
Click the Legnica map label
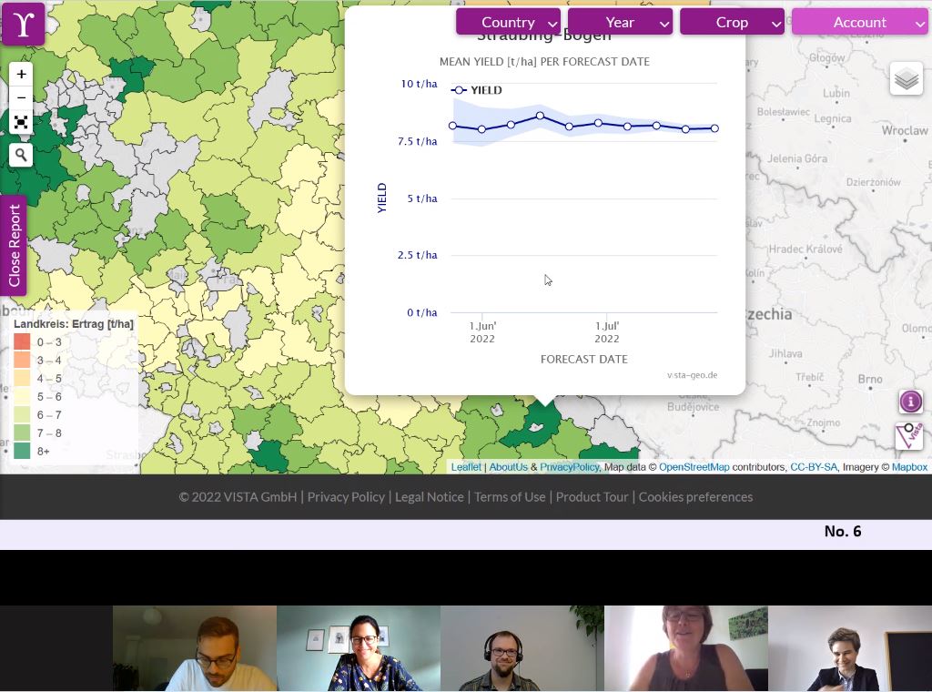(x=832, y=119)
